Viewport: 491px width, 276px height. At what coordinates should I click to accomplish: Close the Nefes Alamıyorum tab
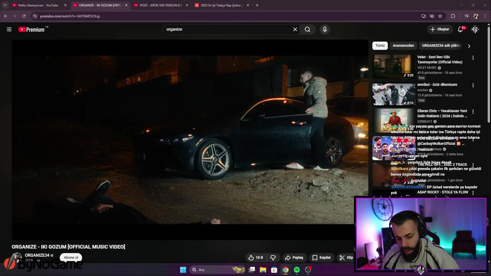65,5
